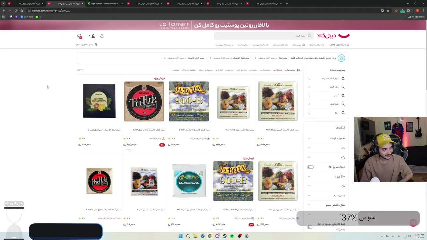Viewport: 427px width, 240px height.
Task: Open the شگفت‌انگیزها menu item
Action: coord(316,45)
